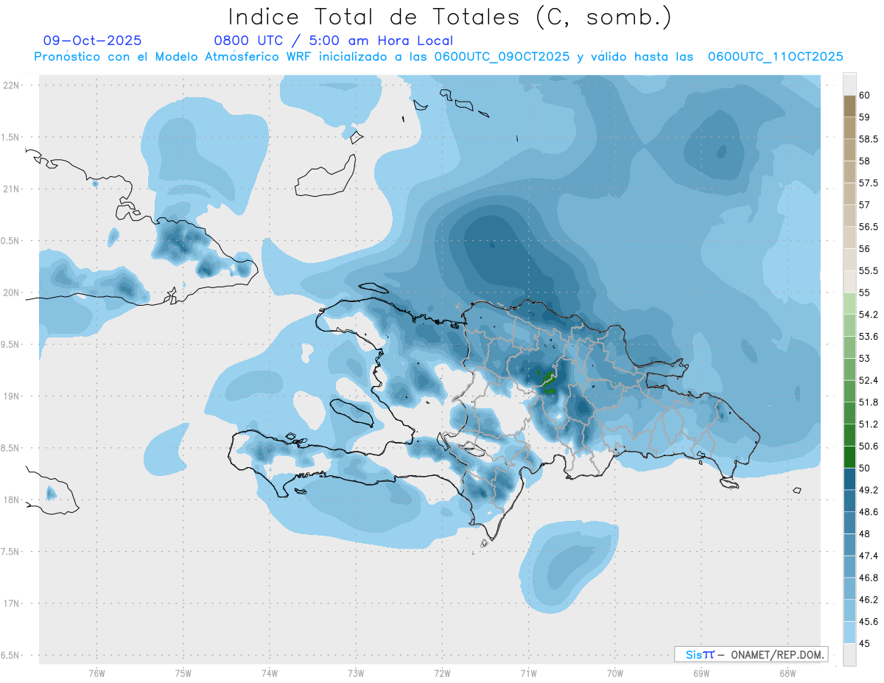Click the '19N' latitude label
Viewport: 884px width, 683px height.
[11, 396]
